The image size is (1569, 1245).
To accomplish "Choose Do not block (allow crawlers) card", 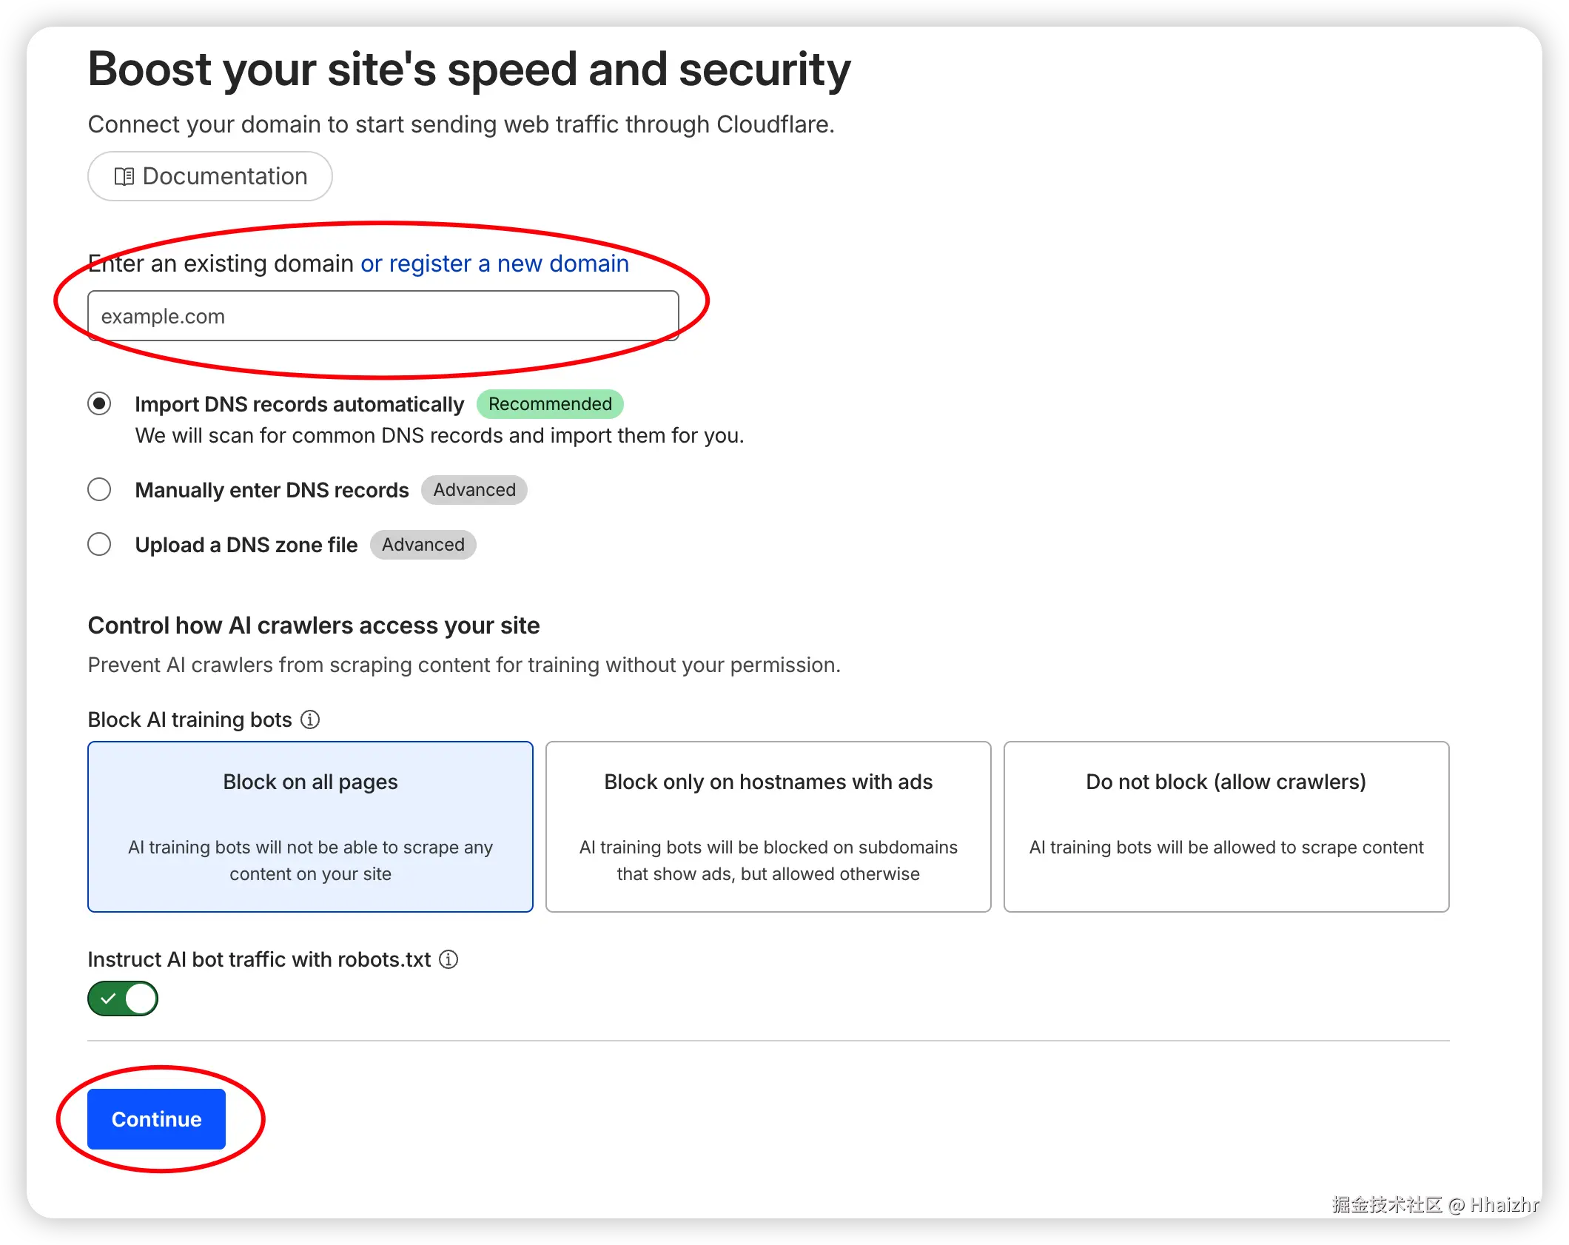I will click(x=1226, y=827).
